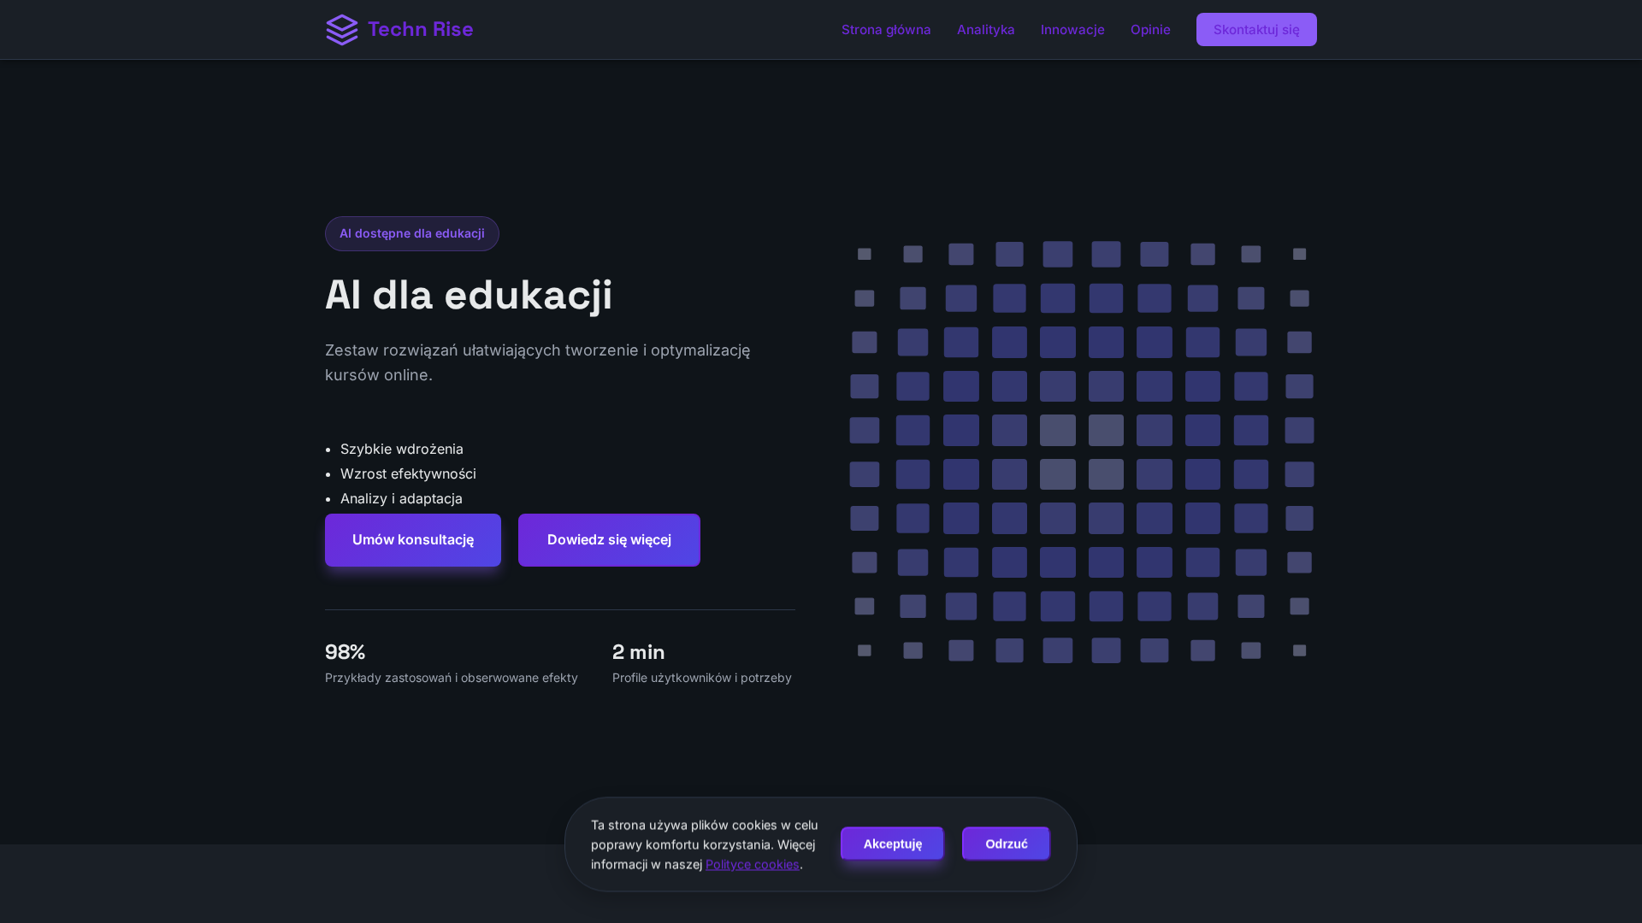Viewport: 1642px width, 923px height.
Task: Open the Techn Rise brand name link
Action: coord(420,30)
